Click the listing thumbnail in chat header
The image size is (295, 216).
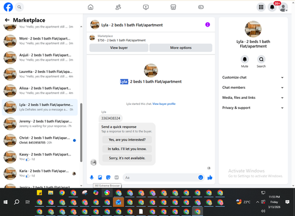click(95, 25)
